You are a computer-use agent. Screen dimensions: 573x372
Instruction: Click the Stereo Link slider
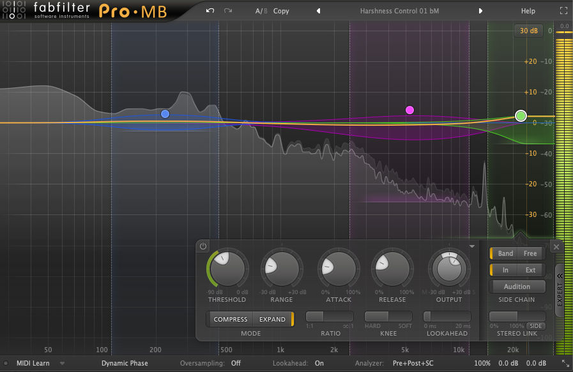tap(517, 316)
